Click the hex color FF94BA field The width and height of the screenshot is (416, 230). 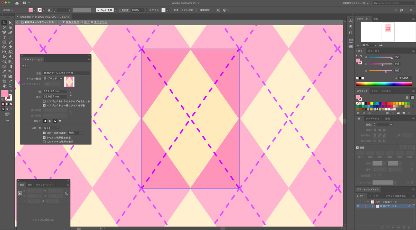tap(405, 78)
